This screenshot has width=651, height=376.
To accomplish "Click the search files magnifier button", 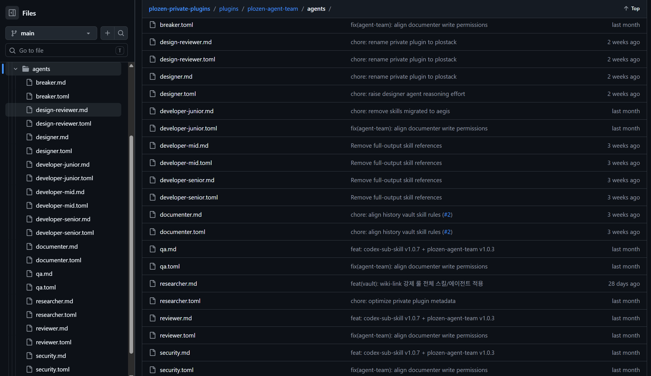I will click(x=121, y=33).
